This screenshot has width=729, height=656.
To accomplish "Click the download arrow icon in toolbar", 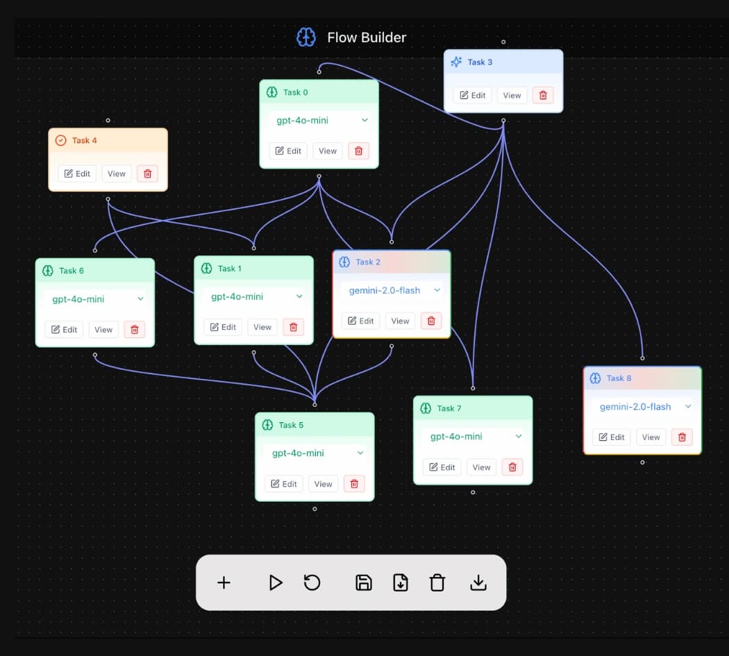I will click(478, 582).
